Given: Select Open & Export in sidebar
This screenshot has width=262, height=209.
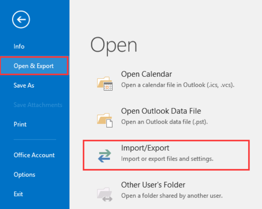Looking at the screenshot, I should pyautogui.click(x=34, y=66).
